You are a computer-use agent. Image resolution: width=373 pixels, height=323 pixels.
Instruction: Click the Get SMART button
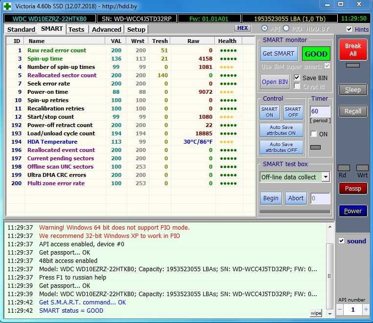point(279,54)
